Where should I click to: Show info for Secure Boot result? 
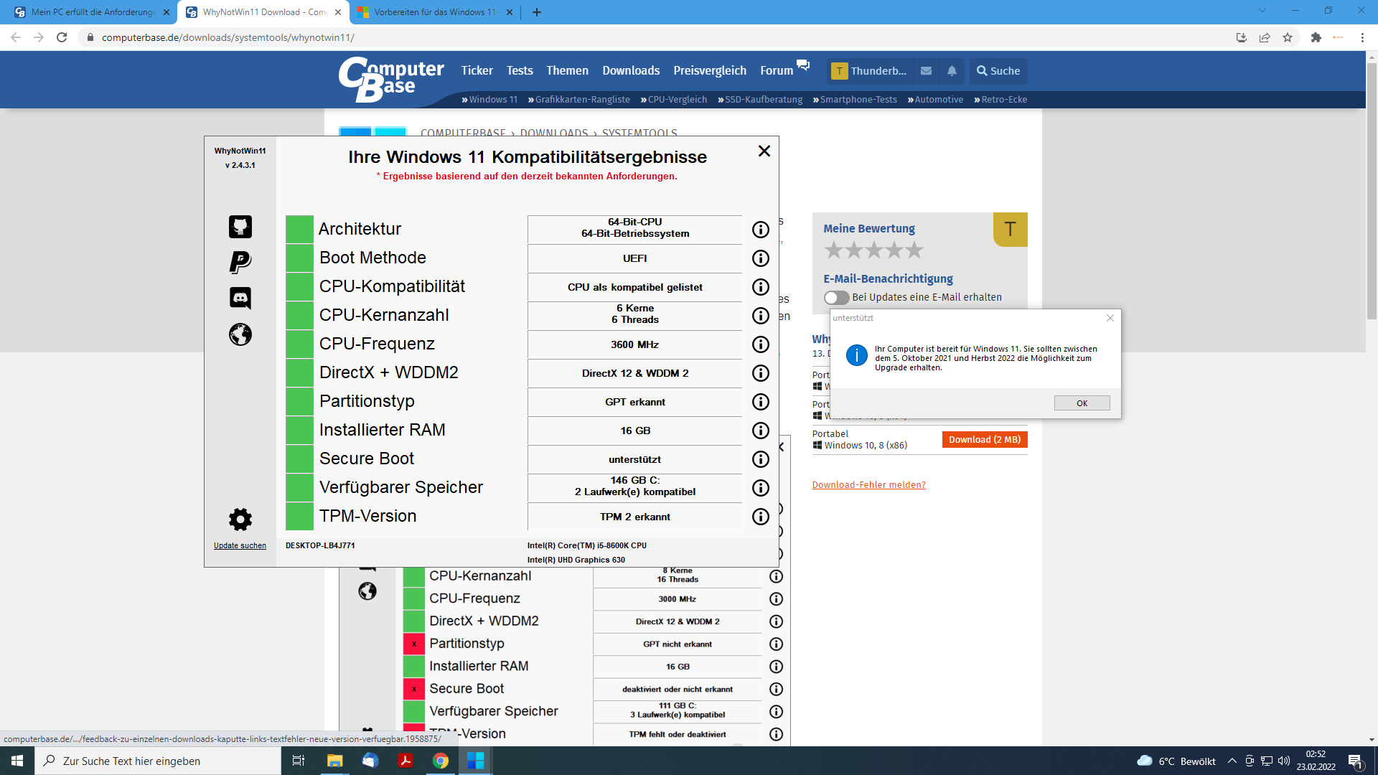tap(760, 459)
